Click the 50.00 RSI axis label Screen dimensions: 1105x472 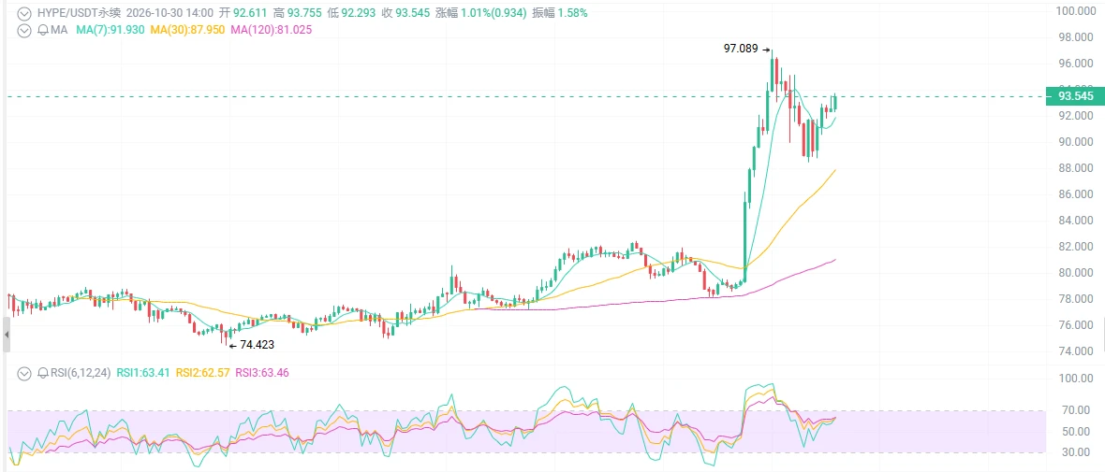pos(1077,431)
